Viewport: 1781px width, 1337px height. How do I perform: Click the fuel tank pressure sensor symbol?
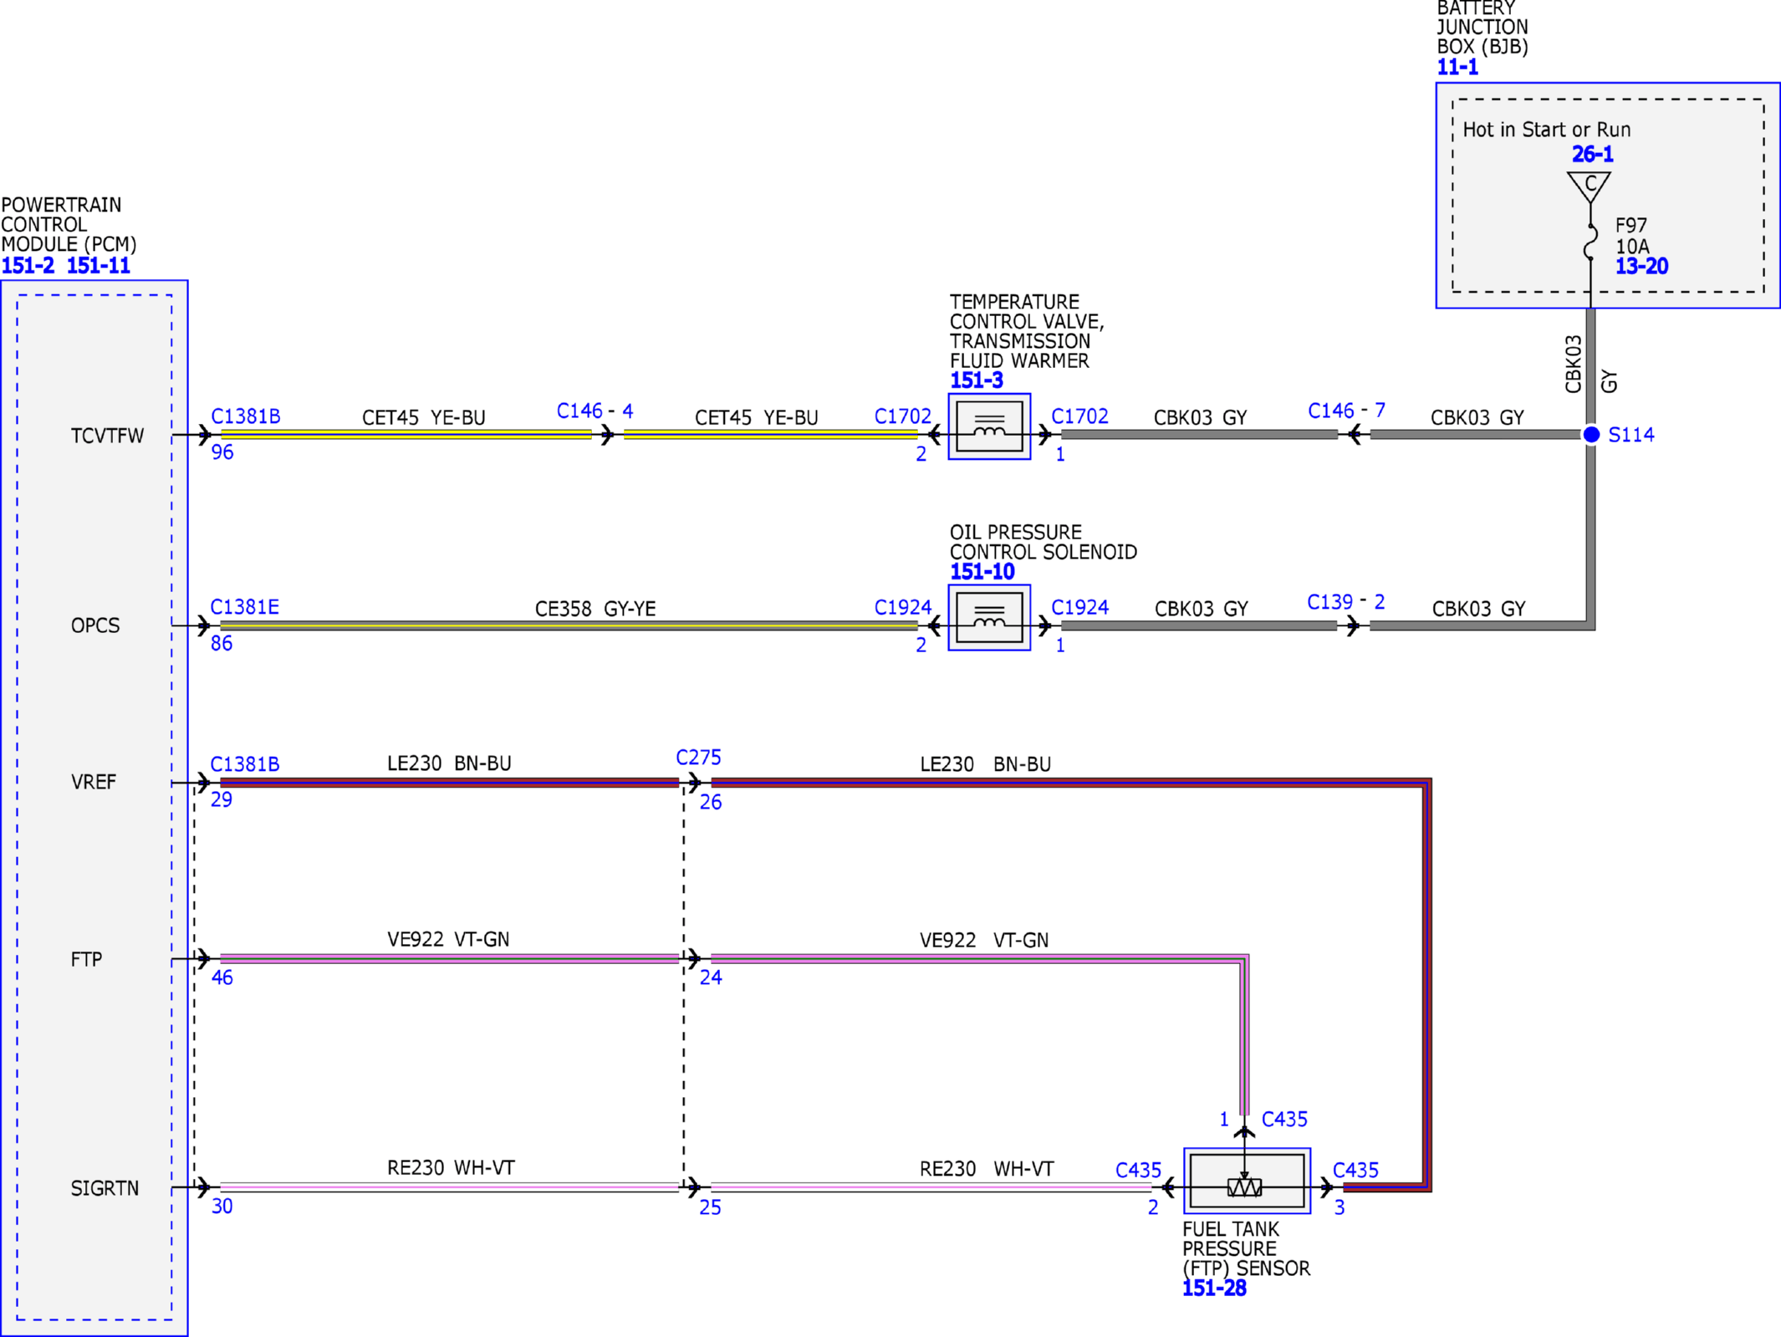pyautogui.click(x=1247, y=1181)
